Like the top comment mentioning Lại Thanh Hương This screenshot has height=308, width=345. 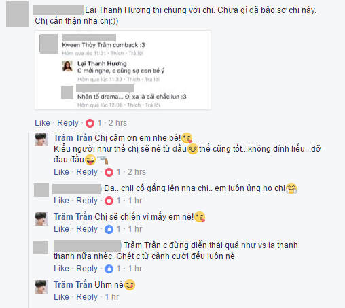pos(42,123)
